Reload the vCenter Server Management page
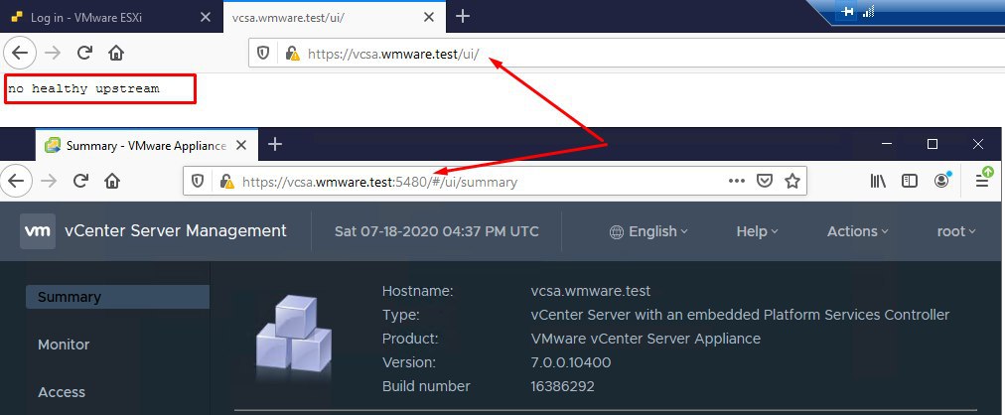The width and height of the screenshot is (1005, 415). coord(80,182)
